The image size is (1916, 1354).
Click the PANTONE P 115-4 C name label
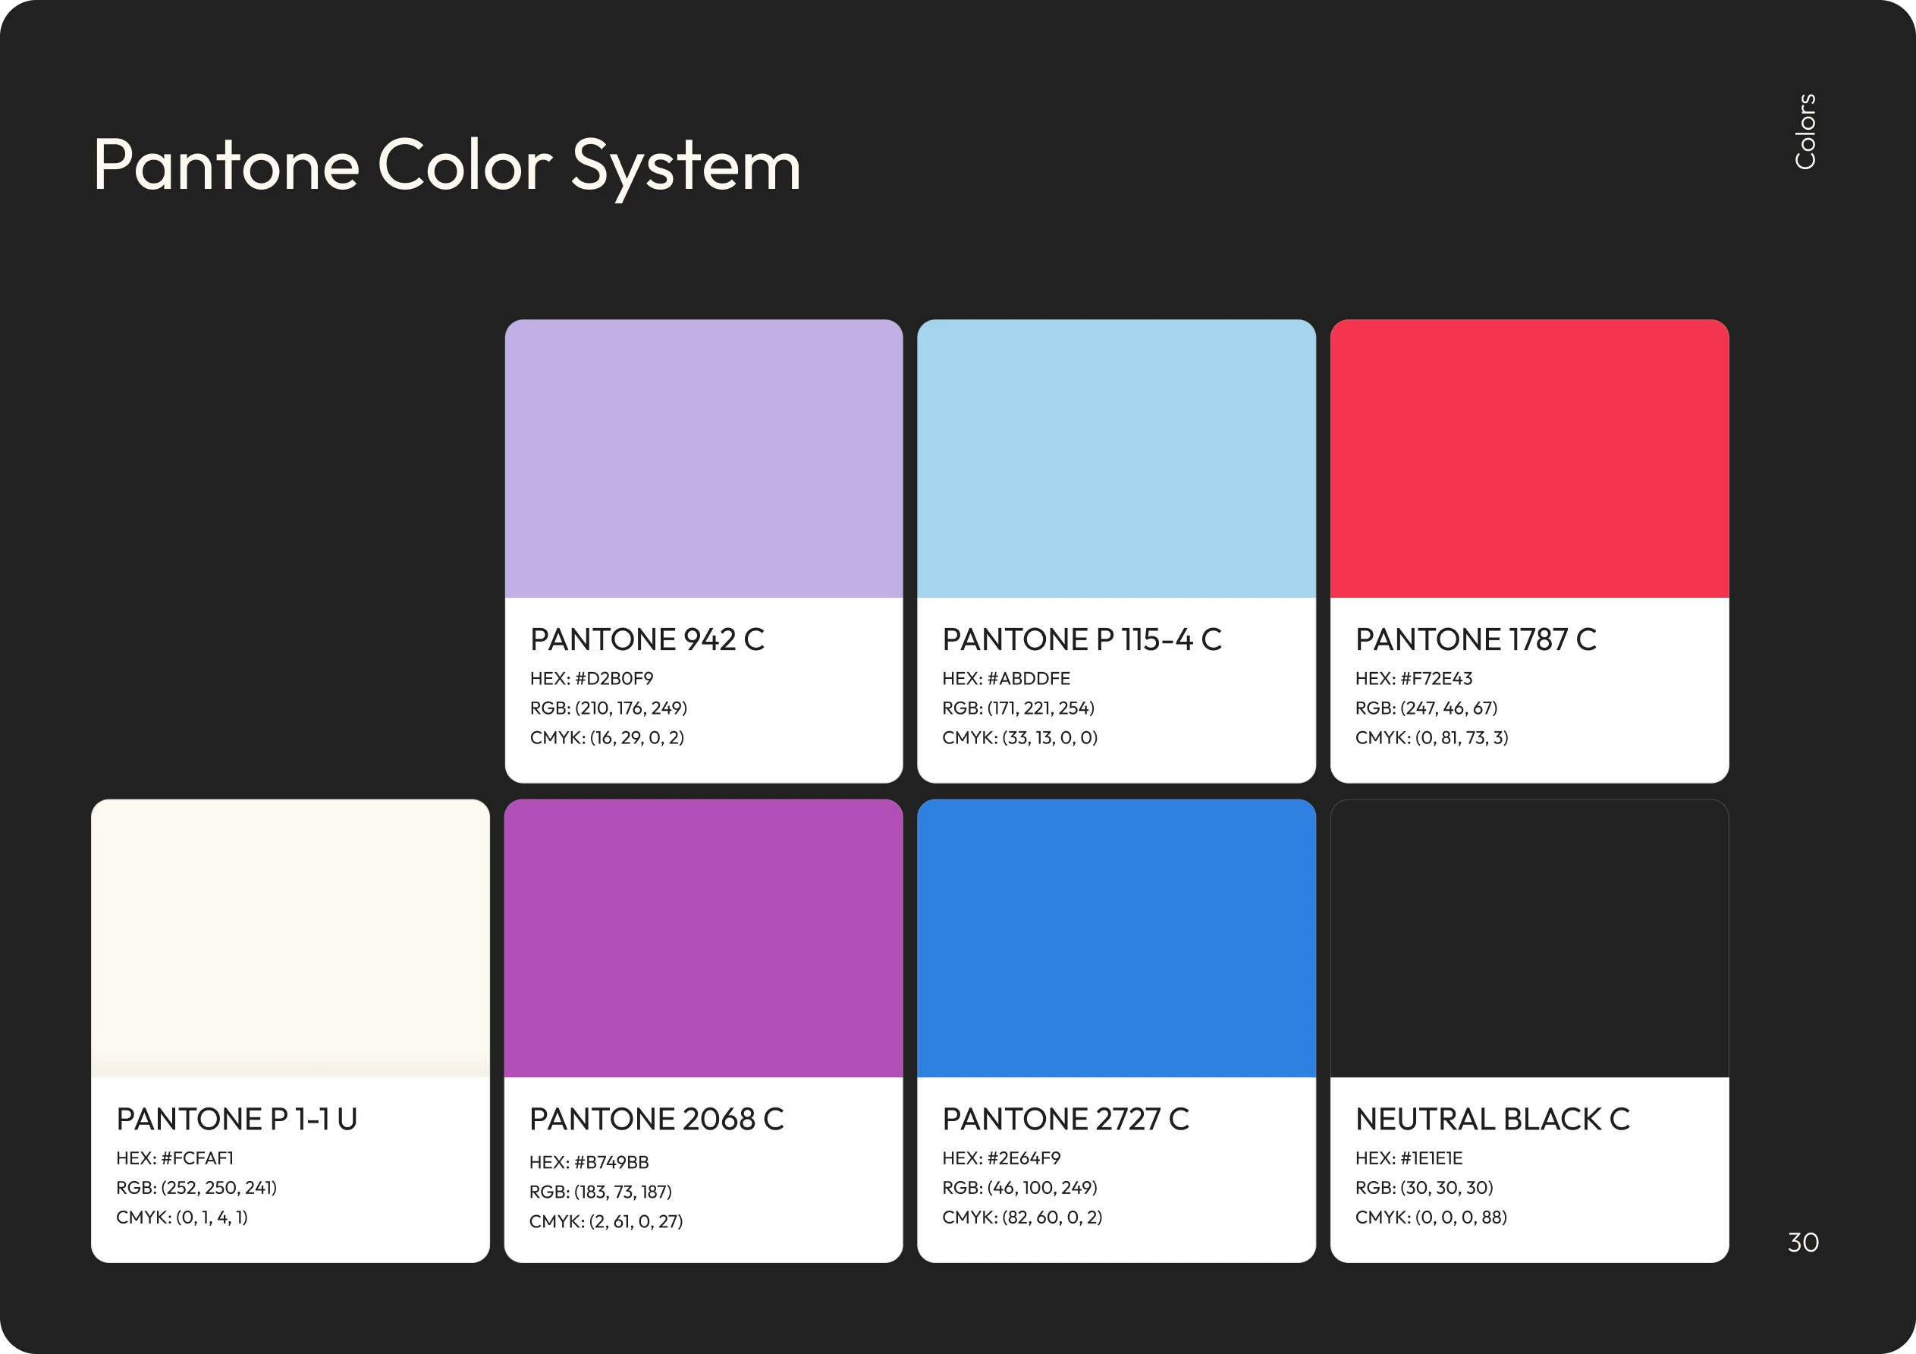tap(1082, 639)
